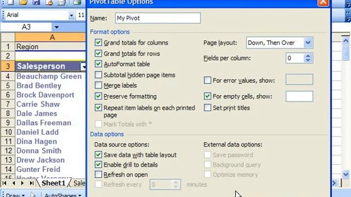Image resolution: width=351 pixels, height=197 pixels.
Task: Click the Name Box showing A3
Action: (x=26, y=27)
